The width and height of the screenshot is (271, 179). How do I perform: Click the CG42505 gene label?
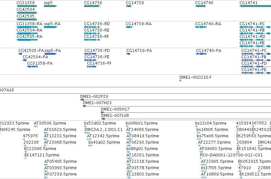coord(25,16)
